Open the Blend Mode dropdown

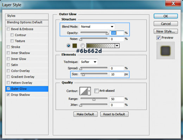pos(97,27)
